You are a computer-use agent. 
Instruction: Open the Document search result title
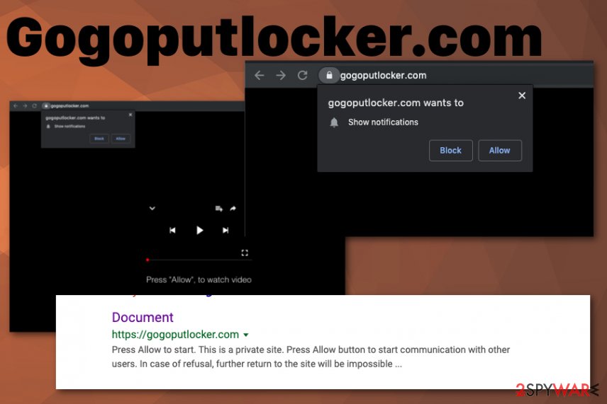point(143,318)
